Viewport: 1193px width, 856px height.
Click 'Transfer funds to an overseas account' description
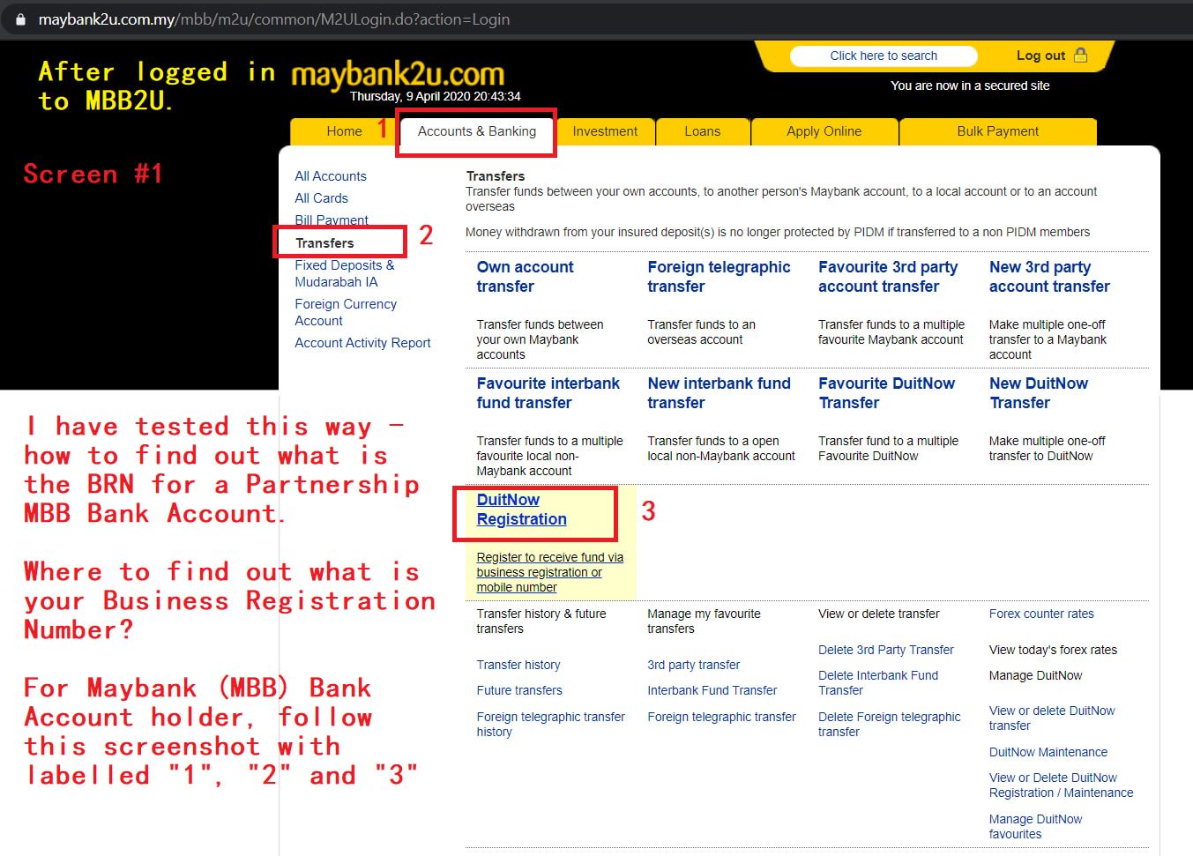click(701, 331)
